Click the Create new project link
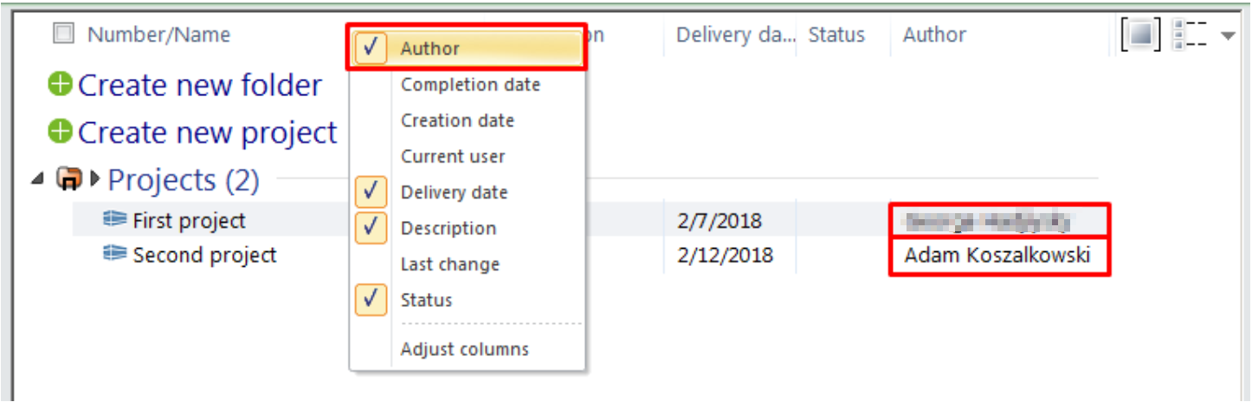The height and width of the screenshot is (402, 1252). [207, 133]
